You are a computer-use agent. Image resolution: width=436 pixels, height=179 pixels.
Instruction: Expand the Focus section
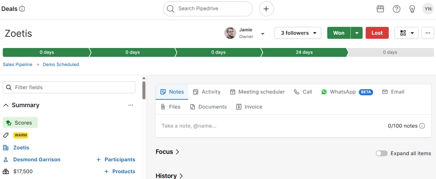[168, 152]
